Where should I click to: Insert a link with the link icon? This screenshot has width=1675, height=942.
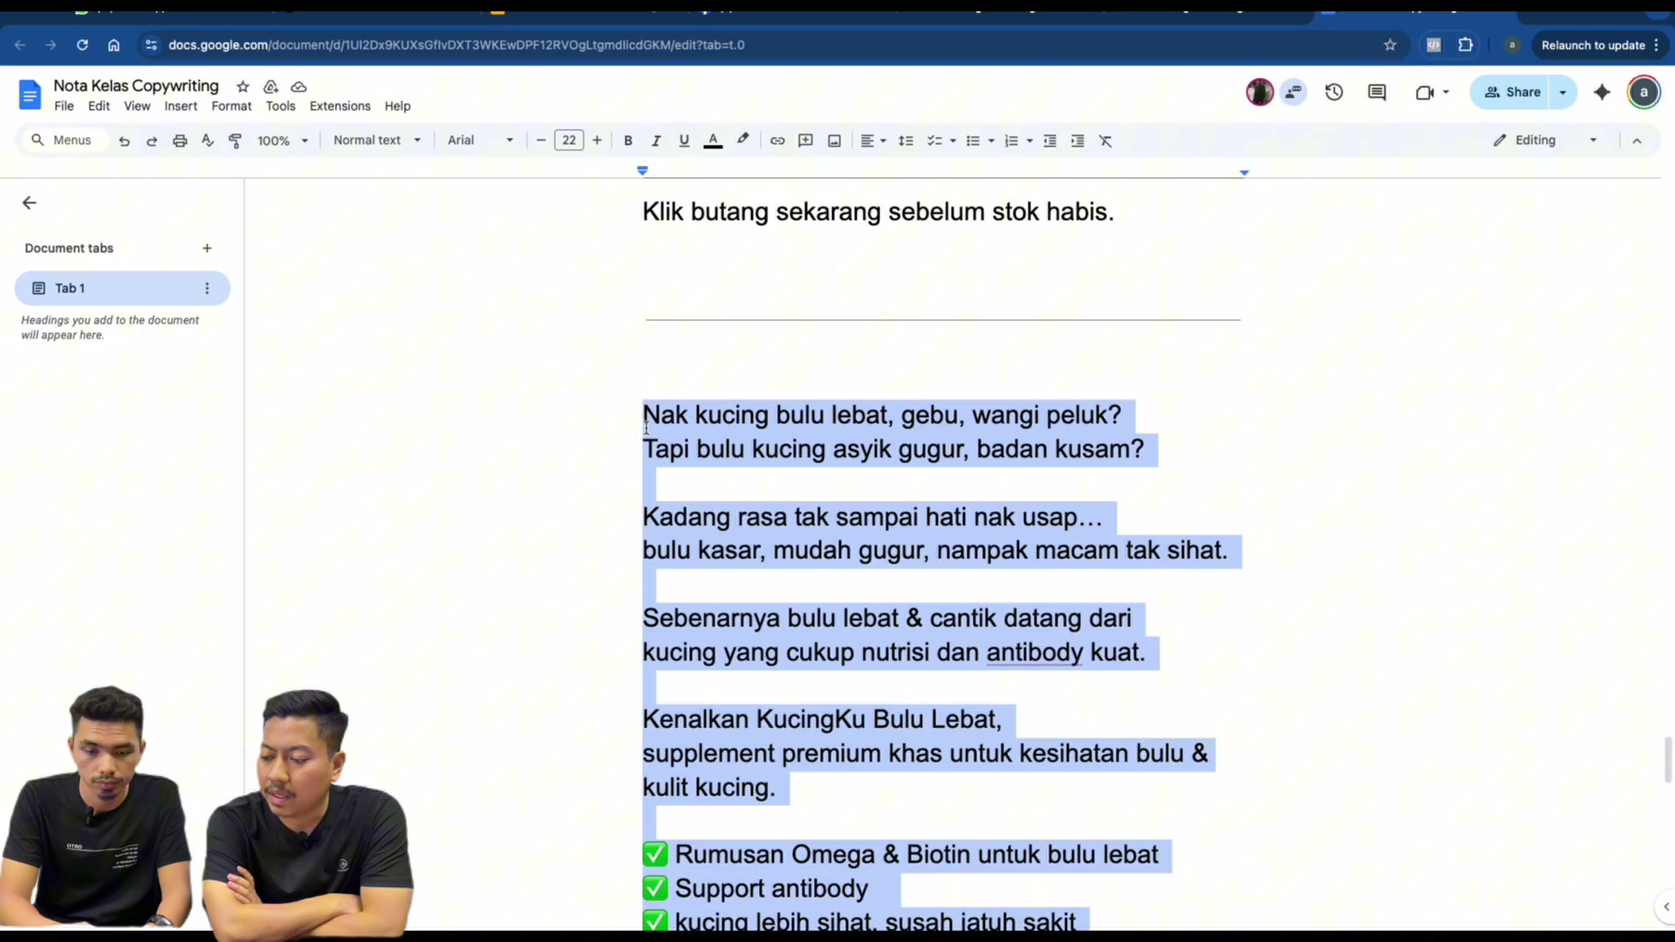pos(777,140)
